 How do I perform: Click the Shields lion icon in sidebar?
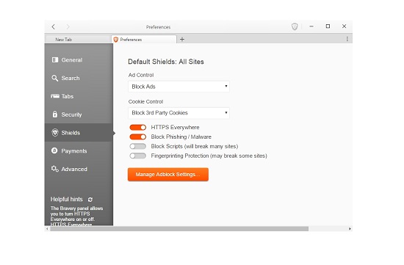(x=55, y=133)
